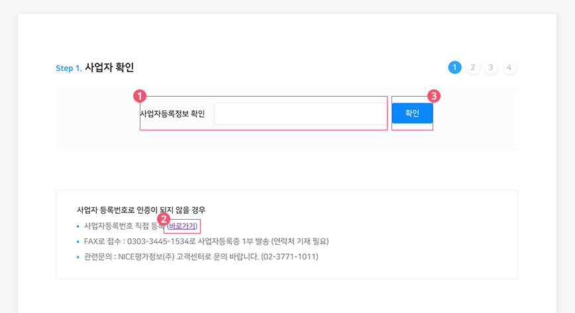Click the '사업자등록정보 확인' field label
575x313 pixels.
tap(172, 114)
